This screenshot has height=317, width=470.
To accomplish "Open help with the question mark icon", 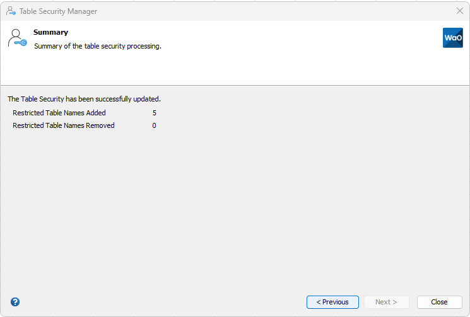I will click(15, 302).
